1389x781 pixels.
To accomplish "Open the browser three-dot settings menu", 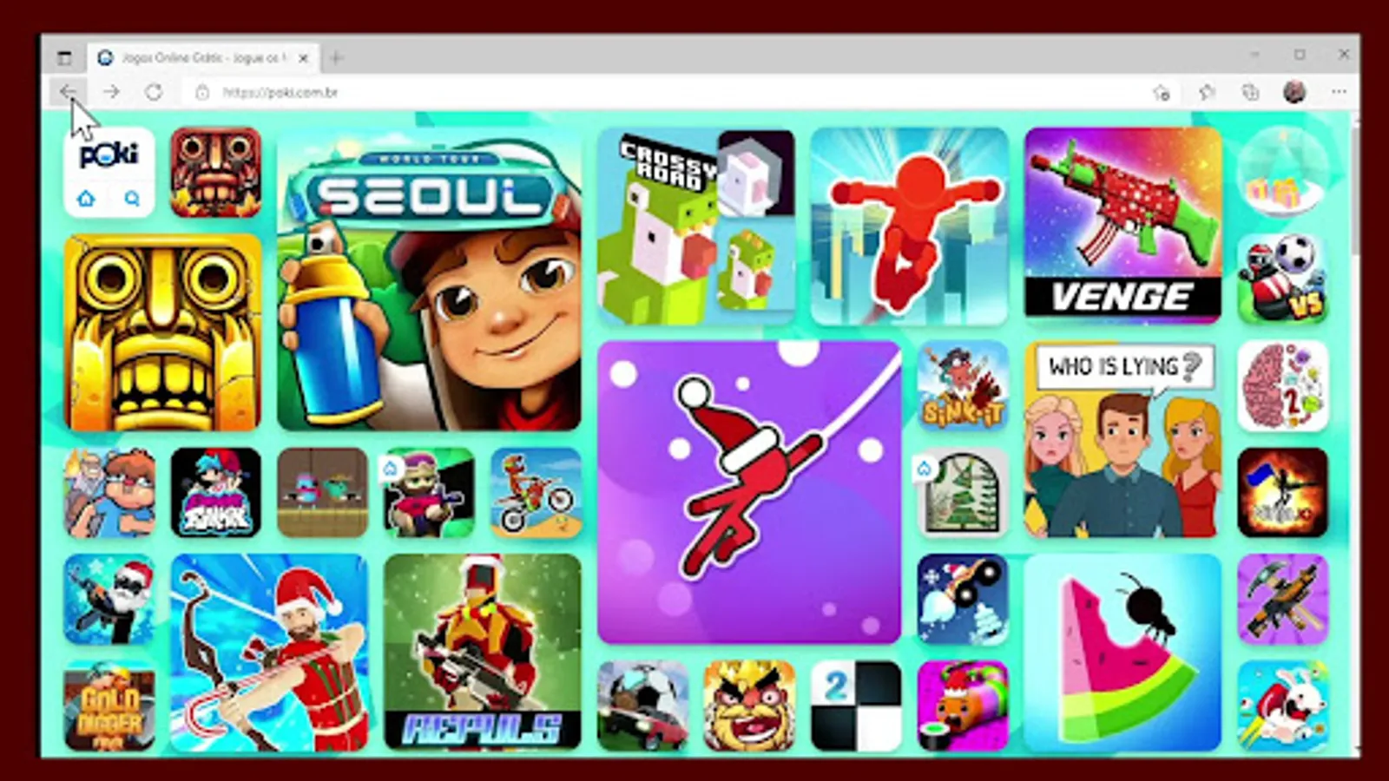I will tap(1339, 92).
